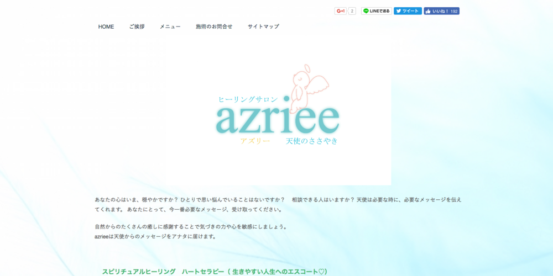The image size is (553, 276).
Task: Click the ツイート Twitter button
Action: click(x=408, y=11)
